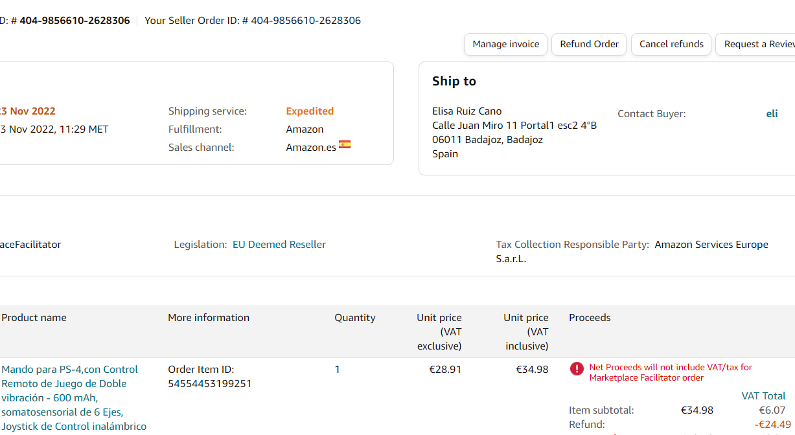Click the Expedited shipping service value
The height and width of the screenshot is (435, 795).
(x=310, y=111)
